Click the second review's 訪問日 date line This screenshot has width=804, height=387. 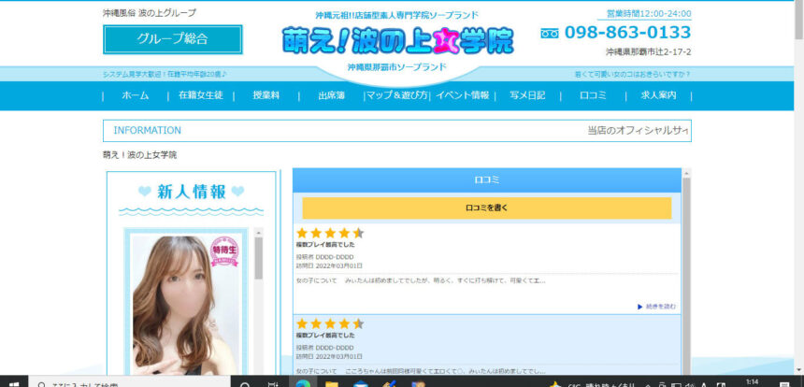pos(329,356)
